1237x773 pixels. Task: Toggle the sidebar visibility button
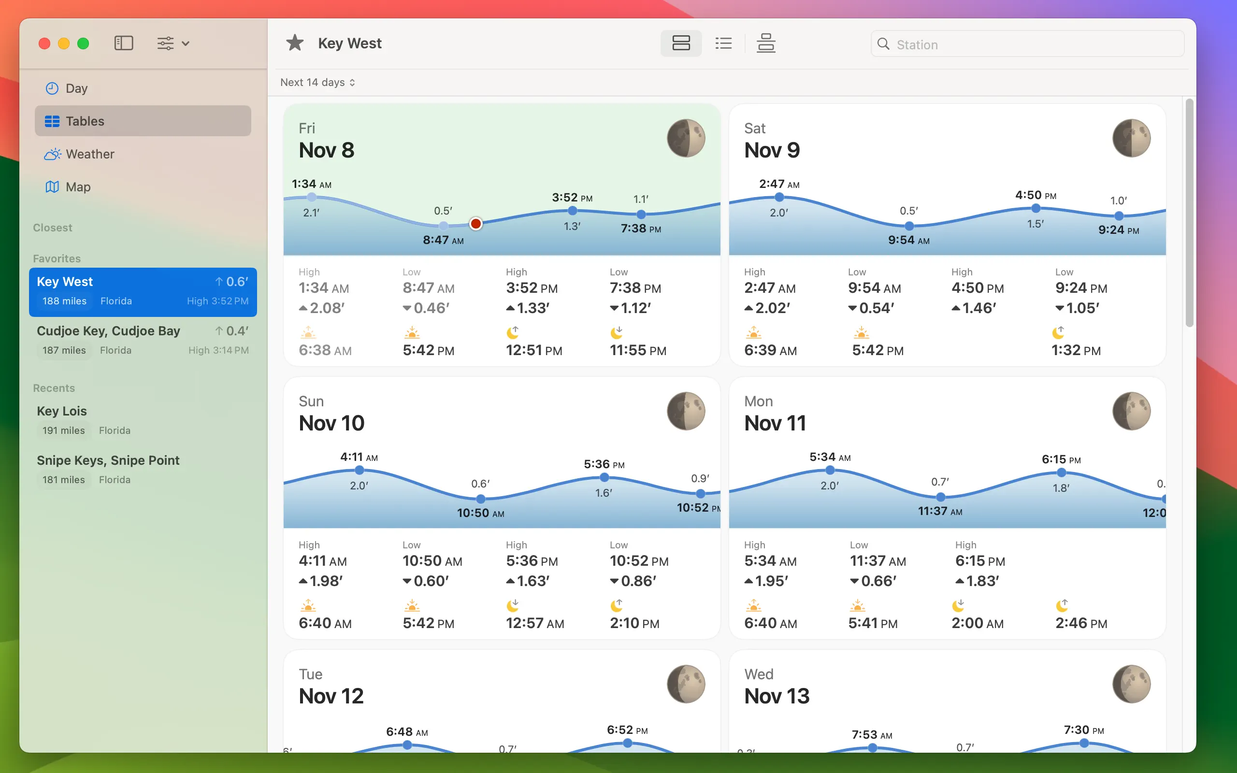click(123, 43)
